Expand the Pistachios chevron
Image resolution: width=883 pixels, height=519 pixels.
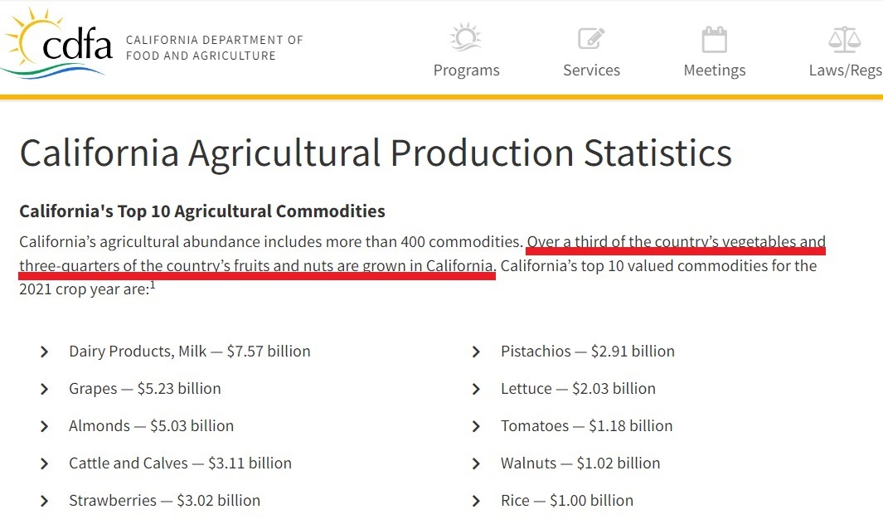click(x=476, y=352)
